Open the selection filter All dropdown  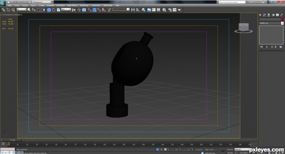pos(21,9)
